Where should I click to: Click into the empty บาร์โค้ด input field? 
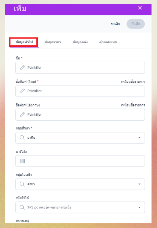point(80,161)
